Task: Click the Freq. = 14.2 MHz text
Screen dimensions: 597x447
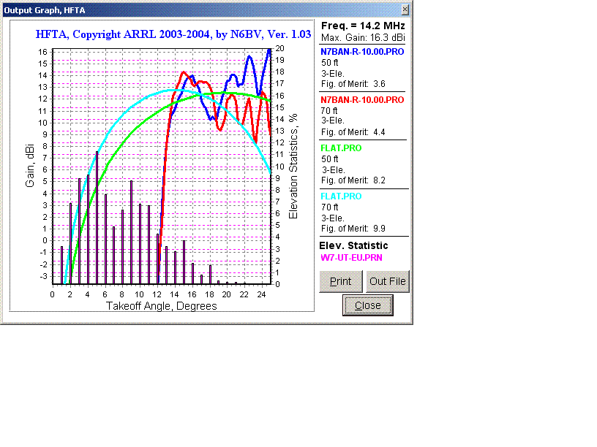Action: click(364, 26)
